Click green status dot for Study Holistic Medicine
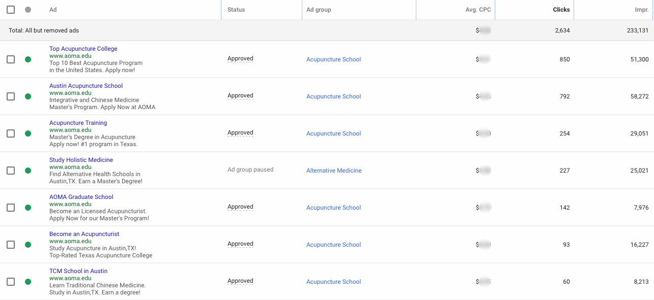654x300 pixels. click(28, 171)
